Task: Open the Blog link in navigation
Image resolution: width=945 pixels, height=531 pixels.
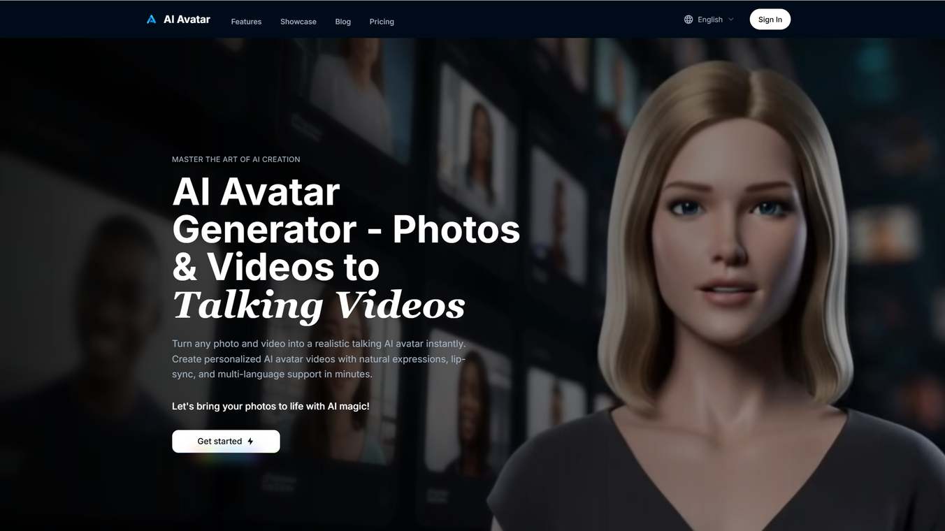Action: [x=343, y=22]
